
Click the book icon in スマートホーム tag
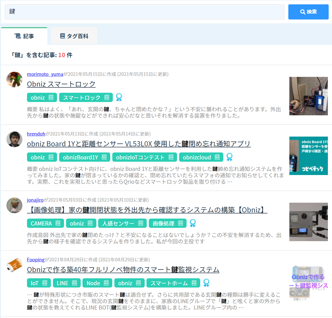tap(194, 283)
